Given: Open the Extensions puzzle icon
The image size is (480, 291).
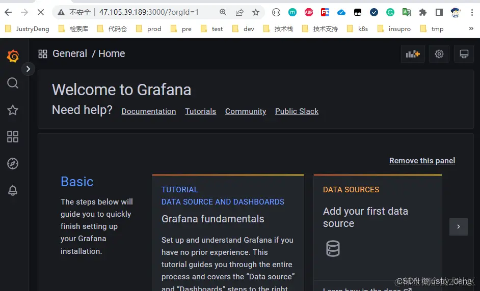Looking at the screenshot, I should (423, 12).
